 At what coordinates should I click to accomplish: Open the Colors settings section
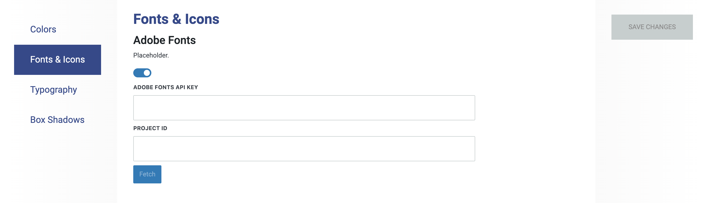click(x=43, y=29)
